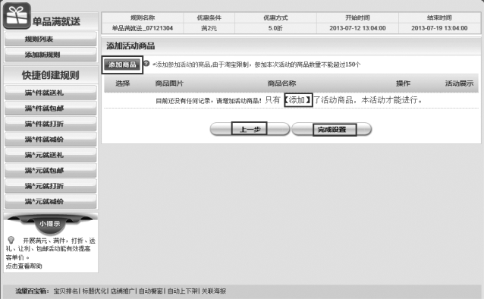Open the 规则列表 menu item
The width and height of the screenshot is (484, 299).
click(x=51, y=39)
